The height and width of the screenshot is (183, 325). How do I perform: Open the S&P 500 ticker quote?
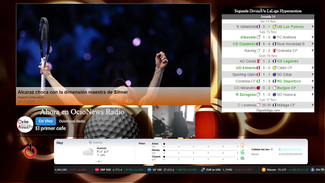(x=119, y=170)
